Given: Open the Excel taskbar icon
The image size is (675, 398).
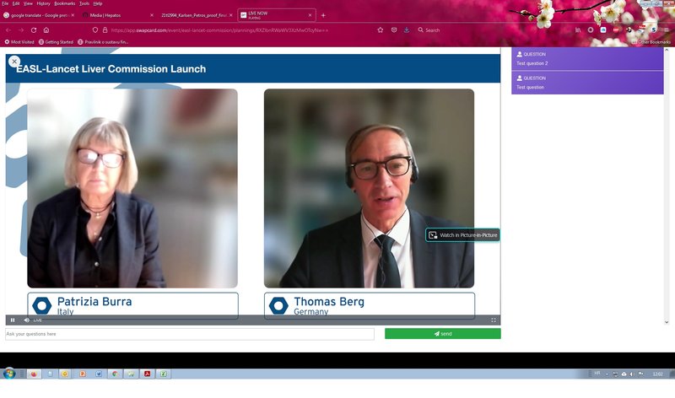Looking at the screenshot, I should (164, 374).
